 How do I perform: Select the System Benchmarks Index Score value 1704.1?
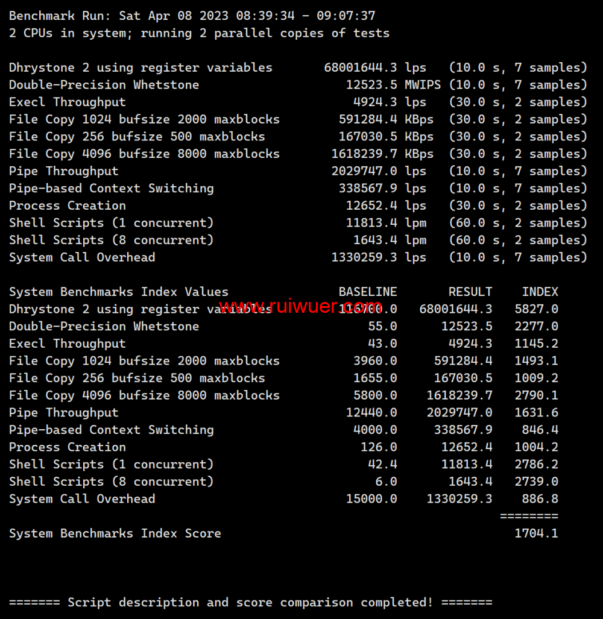[536, 533]
